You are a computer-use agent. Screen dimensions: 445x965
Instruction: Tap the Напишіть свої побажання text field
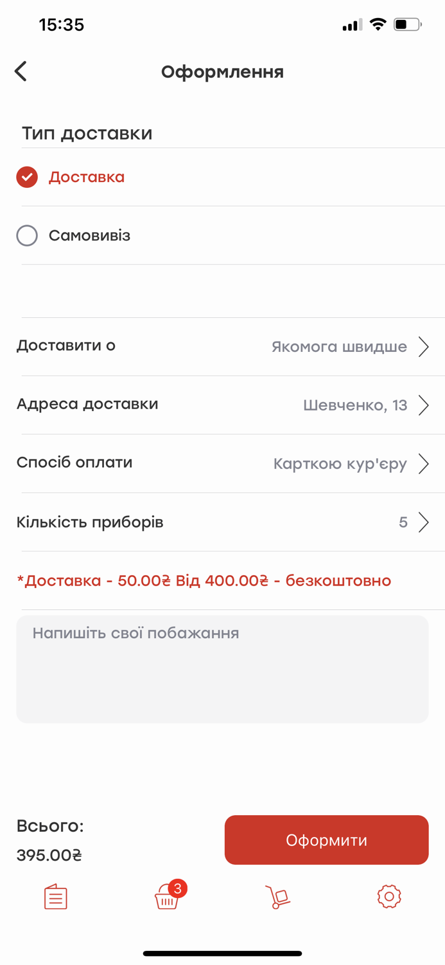click(x=222, y=669)
